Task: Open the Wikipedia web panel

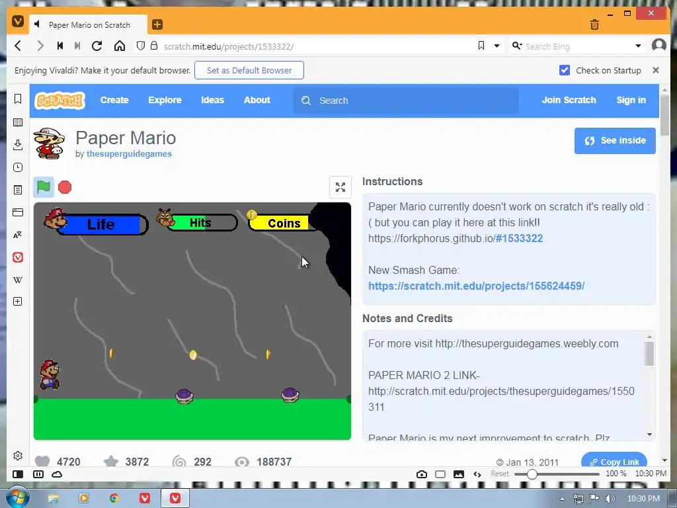Action: pos(18,280)
